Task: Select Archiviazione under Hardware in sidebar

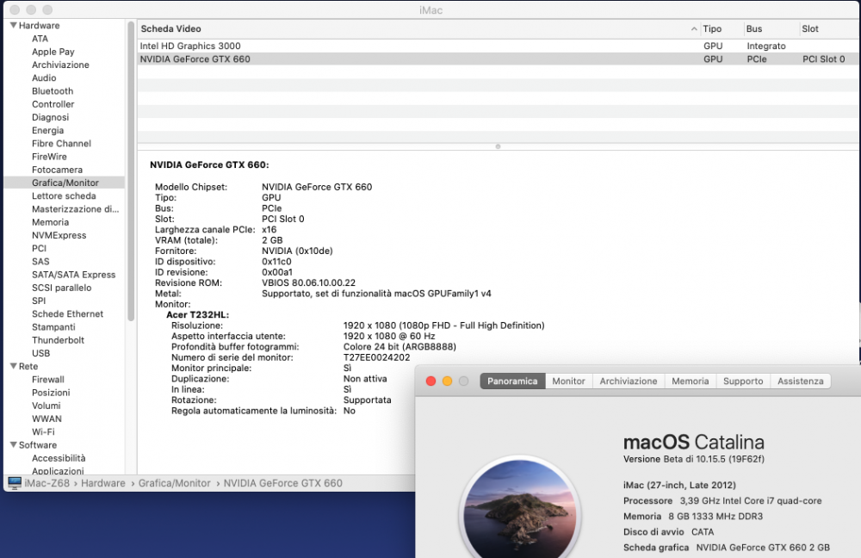Action: tap(60, 65)
